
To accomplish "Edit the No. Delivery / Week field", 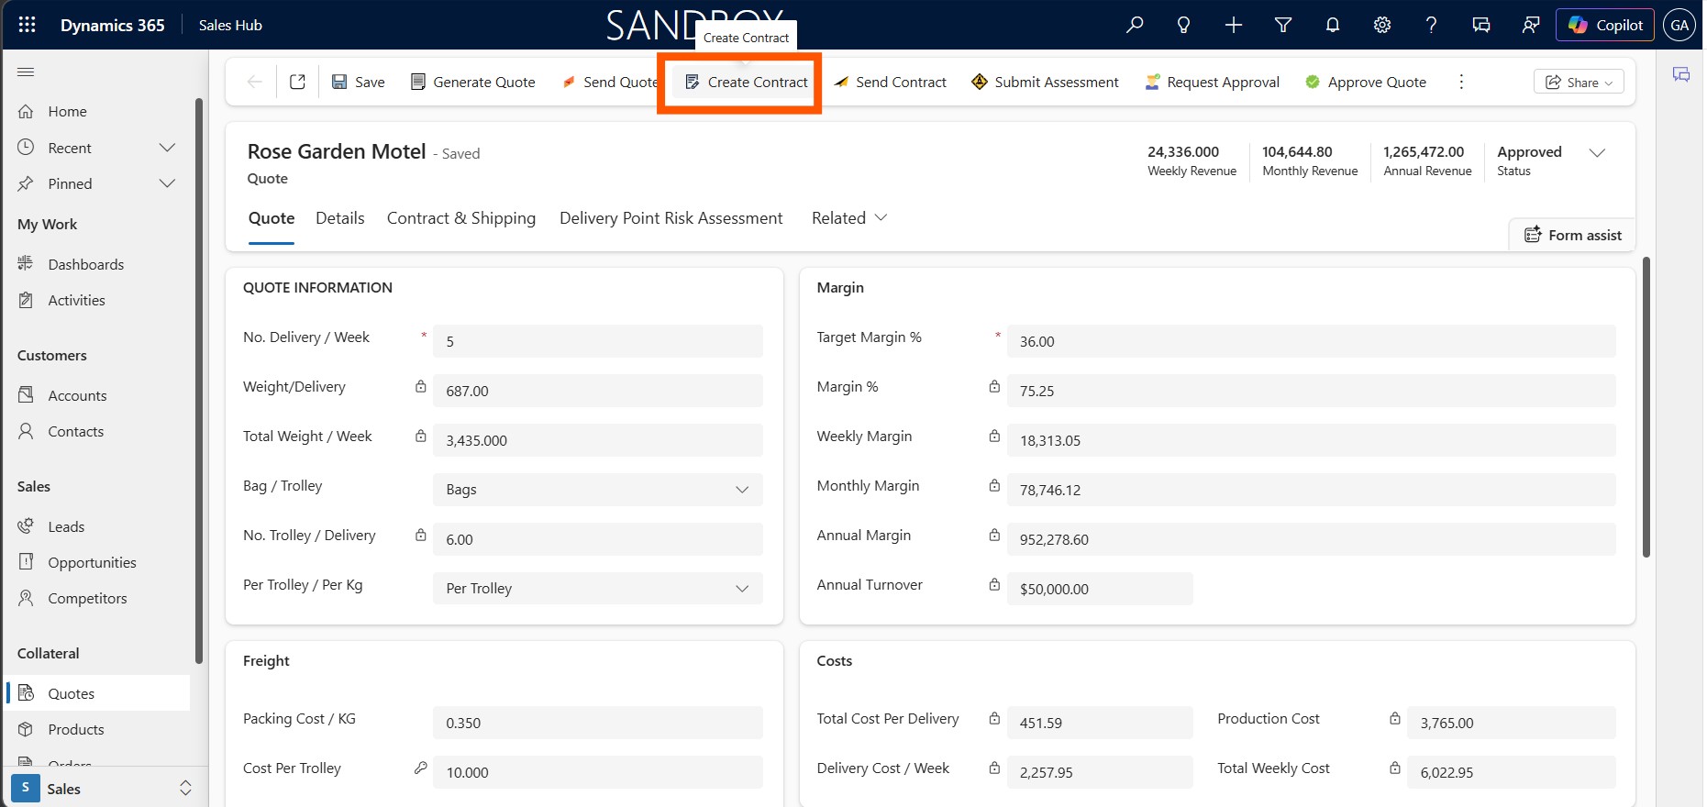I will coord(597,341).
